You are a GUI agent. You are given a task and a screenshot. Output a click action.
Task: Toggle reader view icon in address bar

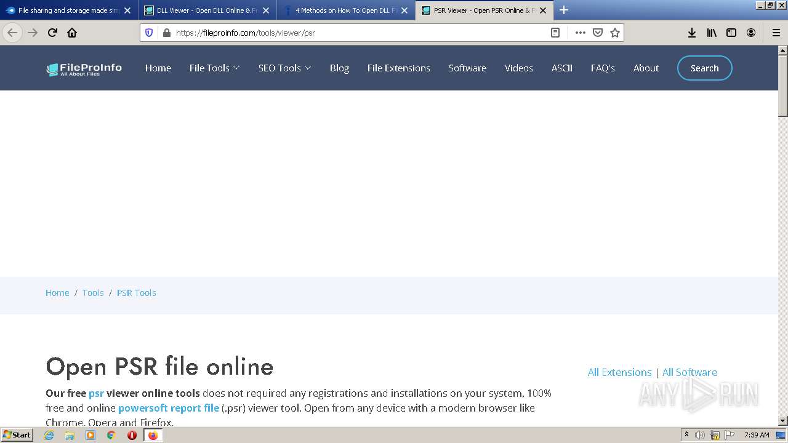tap(555, 33)
